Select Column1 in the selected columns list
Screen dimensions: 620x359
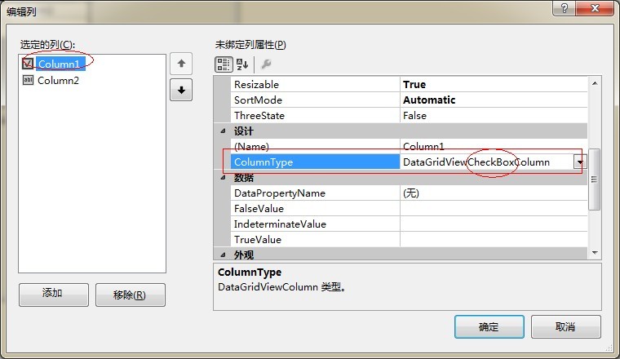click(59, 64)
